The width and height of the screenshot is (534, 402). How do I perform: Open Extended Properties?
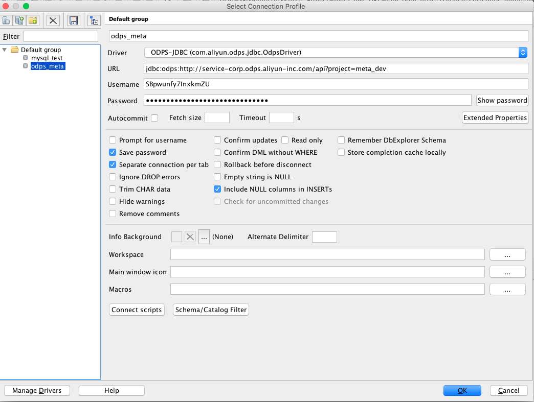coord(495,117)
